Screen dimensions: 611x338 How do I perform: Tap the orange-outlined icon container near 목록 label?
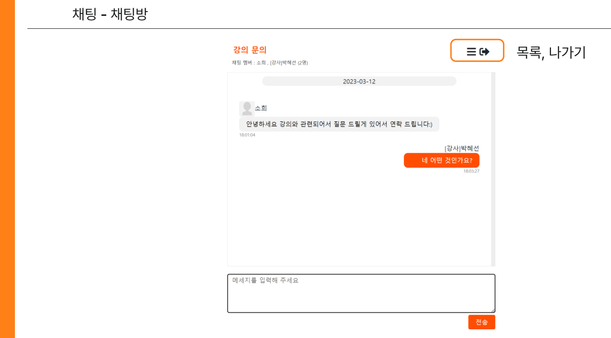477,50
